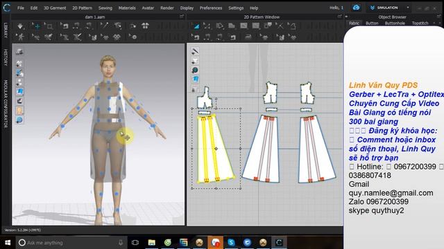Open Skype from the taskbar

click(231, 243)
